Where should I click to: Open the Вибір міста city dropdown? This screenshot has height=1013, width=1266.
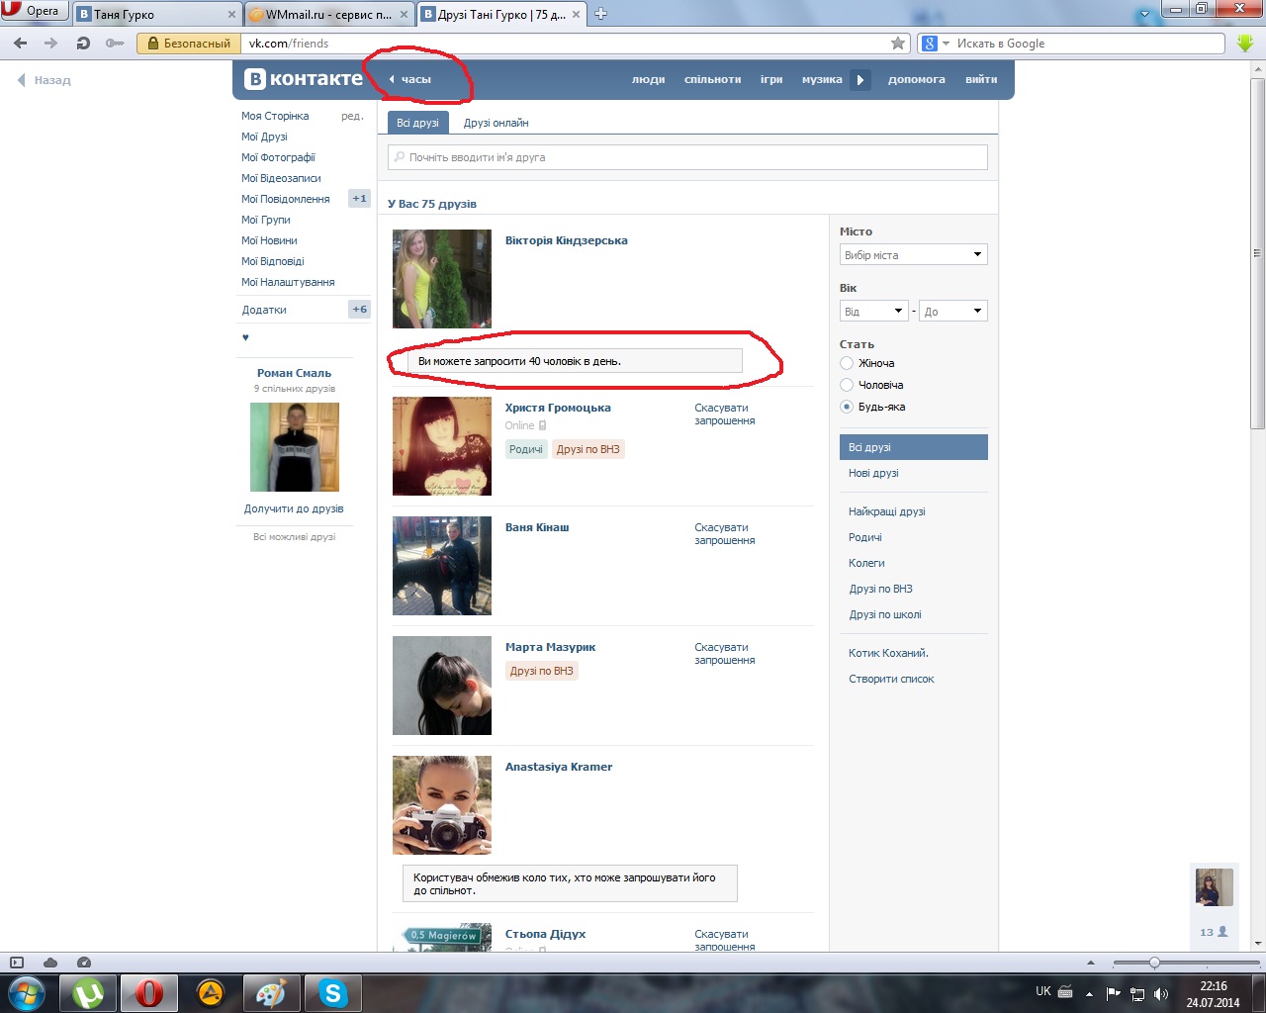coord(914,255)
